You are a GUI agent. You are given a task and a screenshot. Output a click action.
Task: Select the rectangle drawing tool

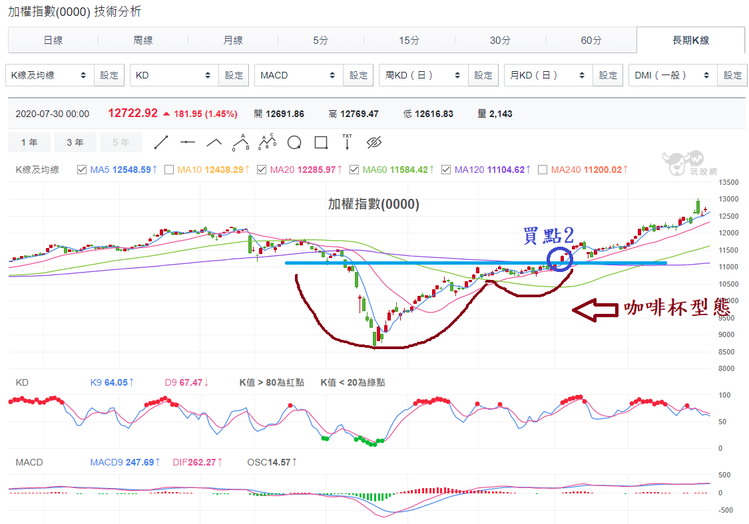pos(321,142)
